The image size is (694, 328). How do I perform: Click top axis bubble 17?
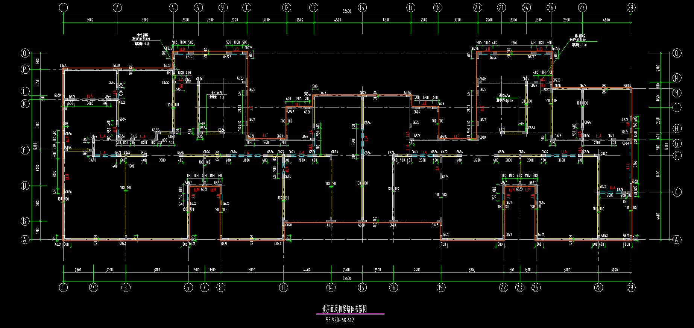[x=411, y=8]
